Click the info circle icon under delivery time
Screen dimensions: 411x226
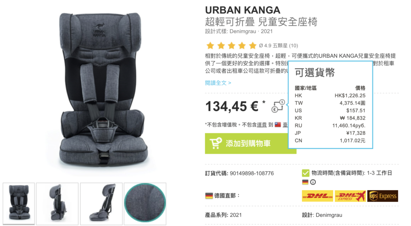(313, 182)
